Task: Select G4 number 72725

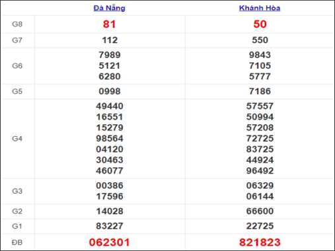Action: [260, 139]
